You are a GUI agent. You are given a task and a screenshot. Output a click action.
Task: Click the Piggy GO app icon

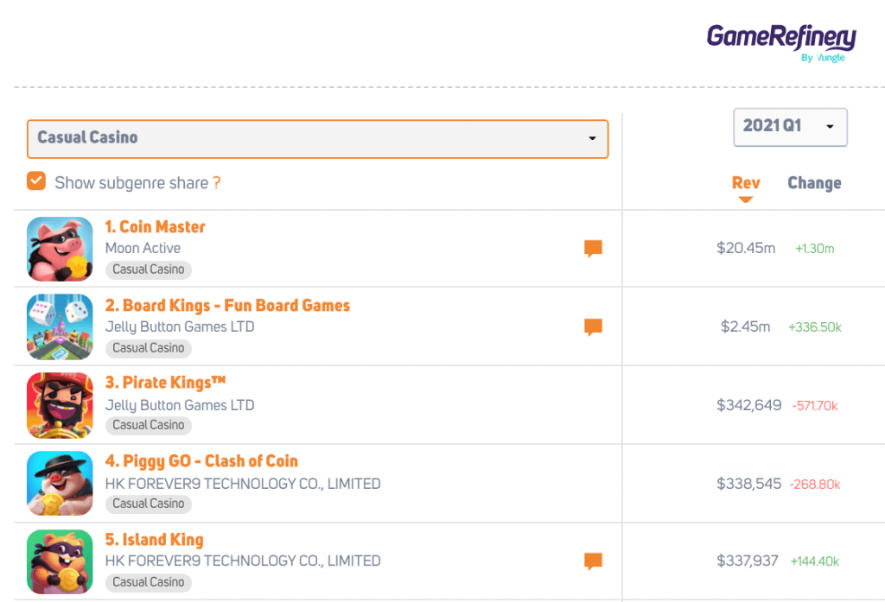click(x=60, y=484)
